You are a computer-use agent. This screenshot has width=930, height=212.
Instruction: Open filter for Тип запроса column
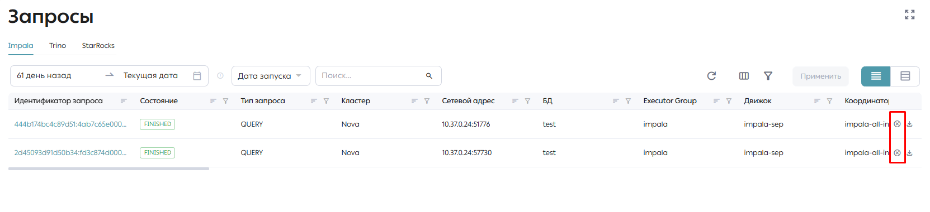click(x=326, y=101)
